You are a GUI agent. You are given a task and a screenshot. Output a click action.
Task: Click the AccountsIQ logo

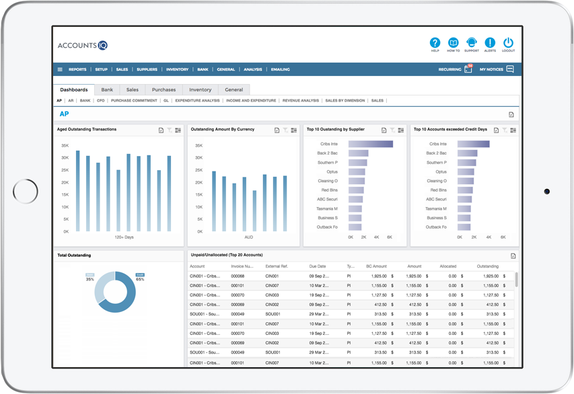(x=82, y=45)
